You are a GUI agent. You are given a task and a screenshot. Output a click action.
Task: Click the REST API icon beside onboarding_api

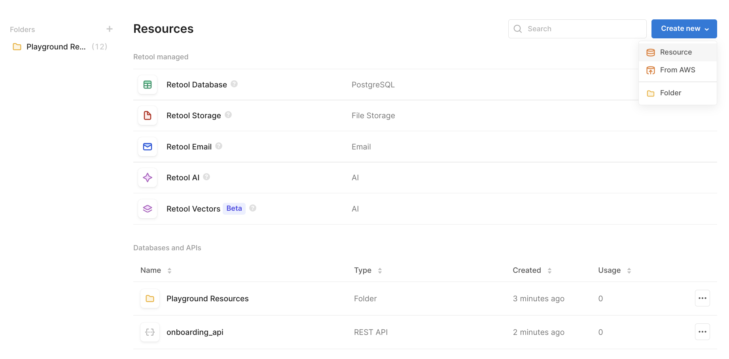click(x=150, y=332)
